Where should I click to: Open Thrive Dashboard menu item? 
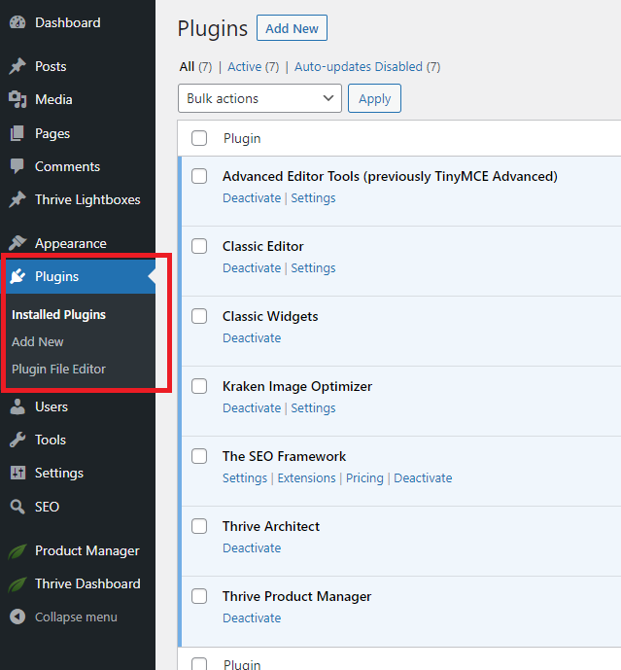pos(87,584)
